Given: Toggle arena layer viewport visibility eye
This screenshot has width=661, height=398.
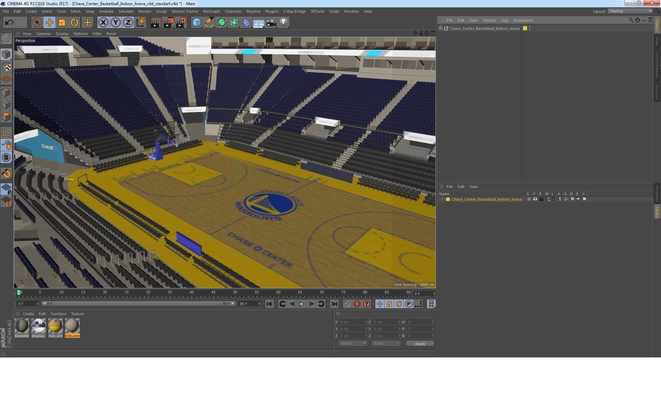Looking at the screenshot, I should pos(535,199).
